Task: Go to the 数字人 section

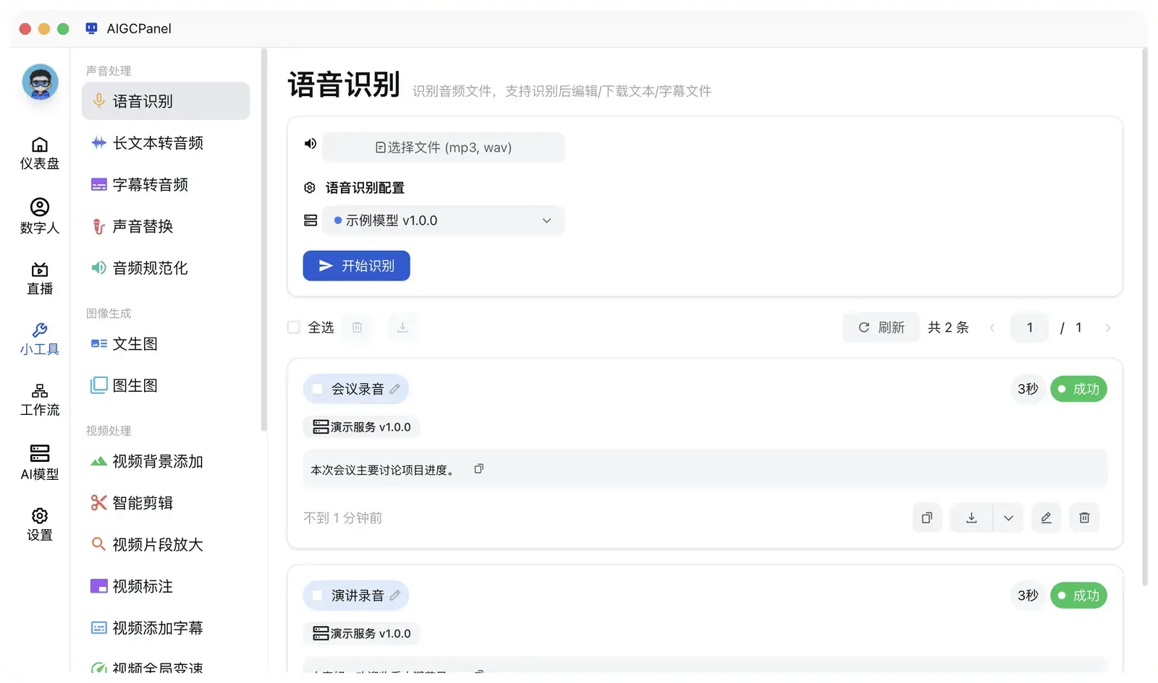Action: tap(40, 216)
